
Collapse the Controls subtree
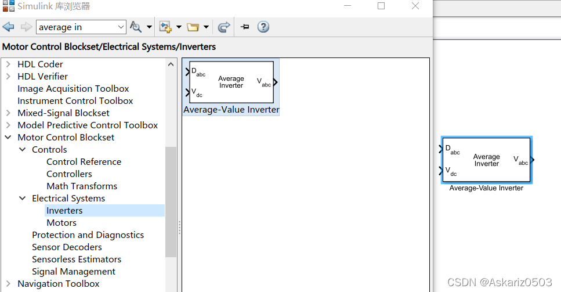tap(23, 150)
